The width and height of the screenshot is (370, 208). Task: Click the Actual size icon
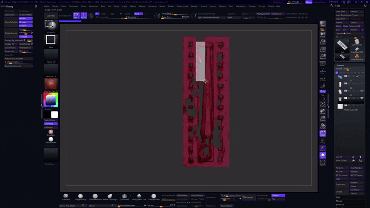322,49
